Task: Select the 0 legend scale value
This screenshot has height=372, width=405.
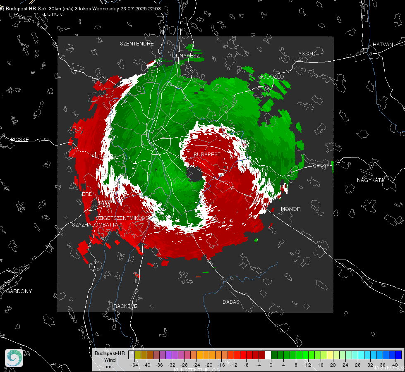Action: (271, 365)
